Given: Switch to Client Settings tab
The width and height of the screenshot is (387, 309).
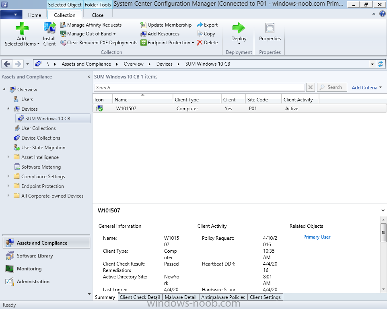Looking at the screenshot, I should click(266, 297).
